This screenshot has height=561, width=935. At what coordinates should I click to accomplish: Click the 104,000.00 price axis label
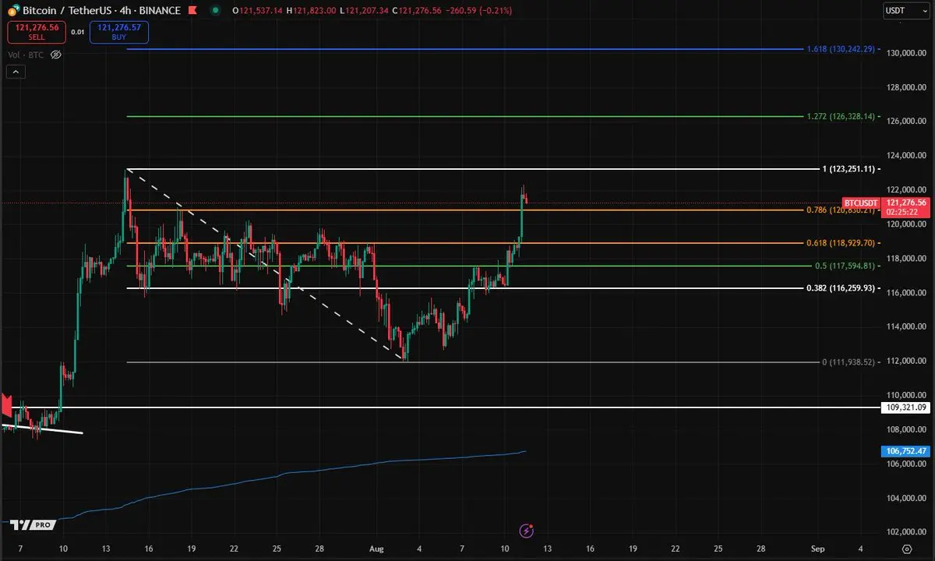pos(905,498)
